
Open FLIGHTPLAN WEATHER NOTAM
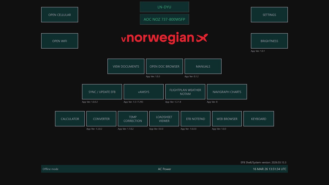pyautogui.click(x=185, y=92)
